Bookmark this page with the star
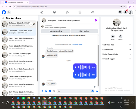The width and height of the screenshot is (136, 109). (x=124, y=7)
